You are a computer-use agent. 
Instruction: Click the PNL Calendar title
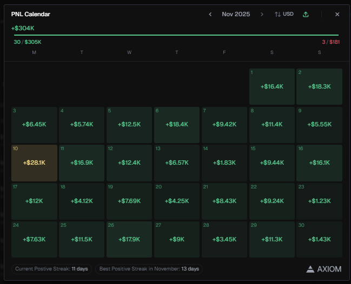click(31, 14)
